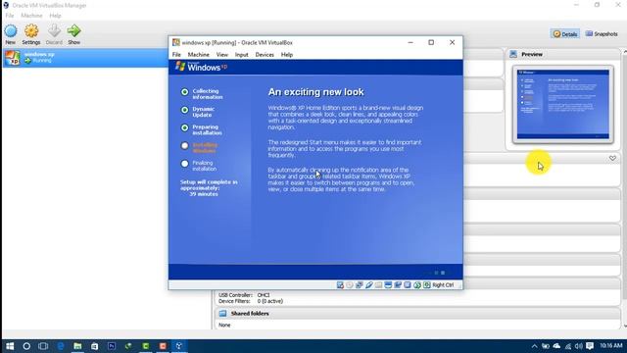Screen dimensions: 627x353
Task: Open Action Center notifications icon
Action: pyautogui.click(x=590, y=346)
